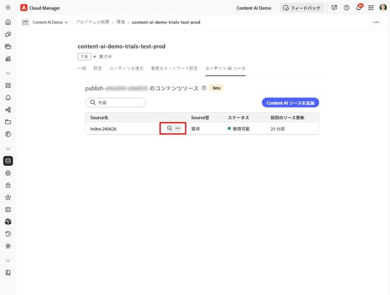Open more actions for index-240626 row
The height and width of the screenshot is (295, 390).
(178, 128)
